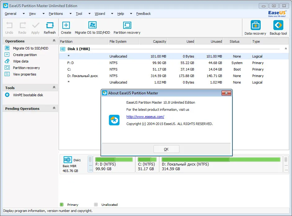The image size is (292, 216).
Task: Select the 101.00 MB Unallocated row
Action: click(174, 56)
